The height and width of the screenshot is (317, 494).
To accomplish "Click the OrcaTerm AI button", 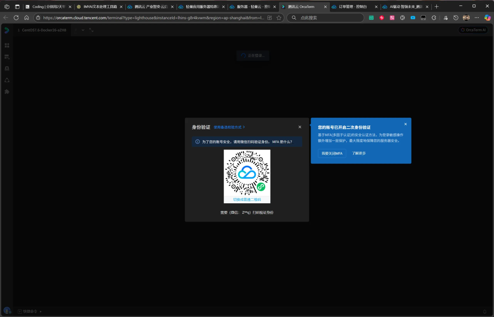I will click(473, 30).
